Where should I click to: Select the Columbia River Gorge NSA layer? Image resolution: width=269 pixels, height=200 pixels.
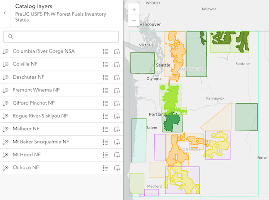pos(43,51)
